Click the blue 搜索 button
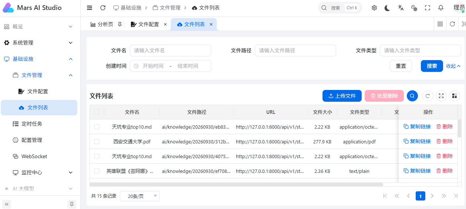 (432, 66)
